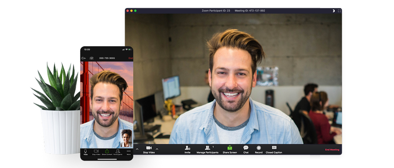This screenshot has width=394, height=168.
Task: Enter full screen in the Zoom window
Action: tap(339, 11)
